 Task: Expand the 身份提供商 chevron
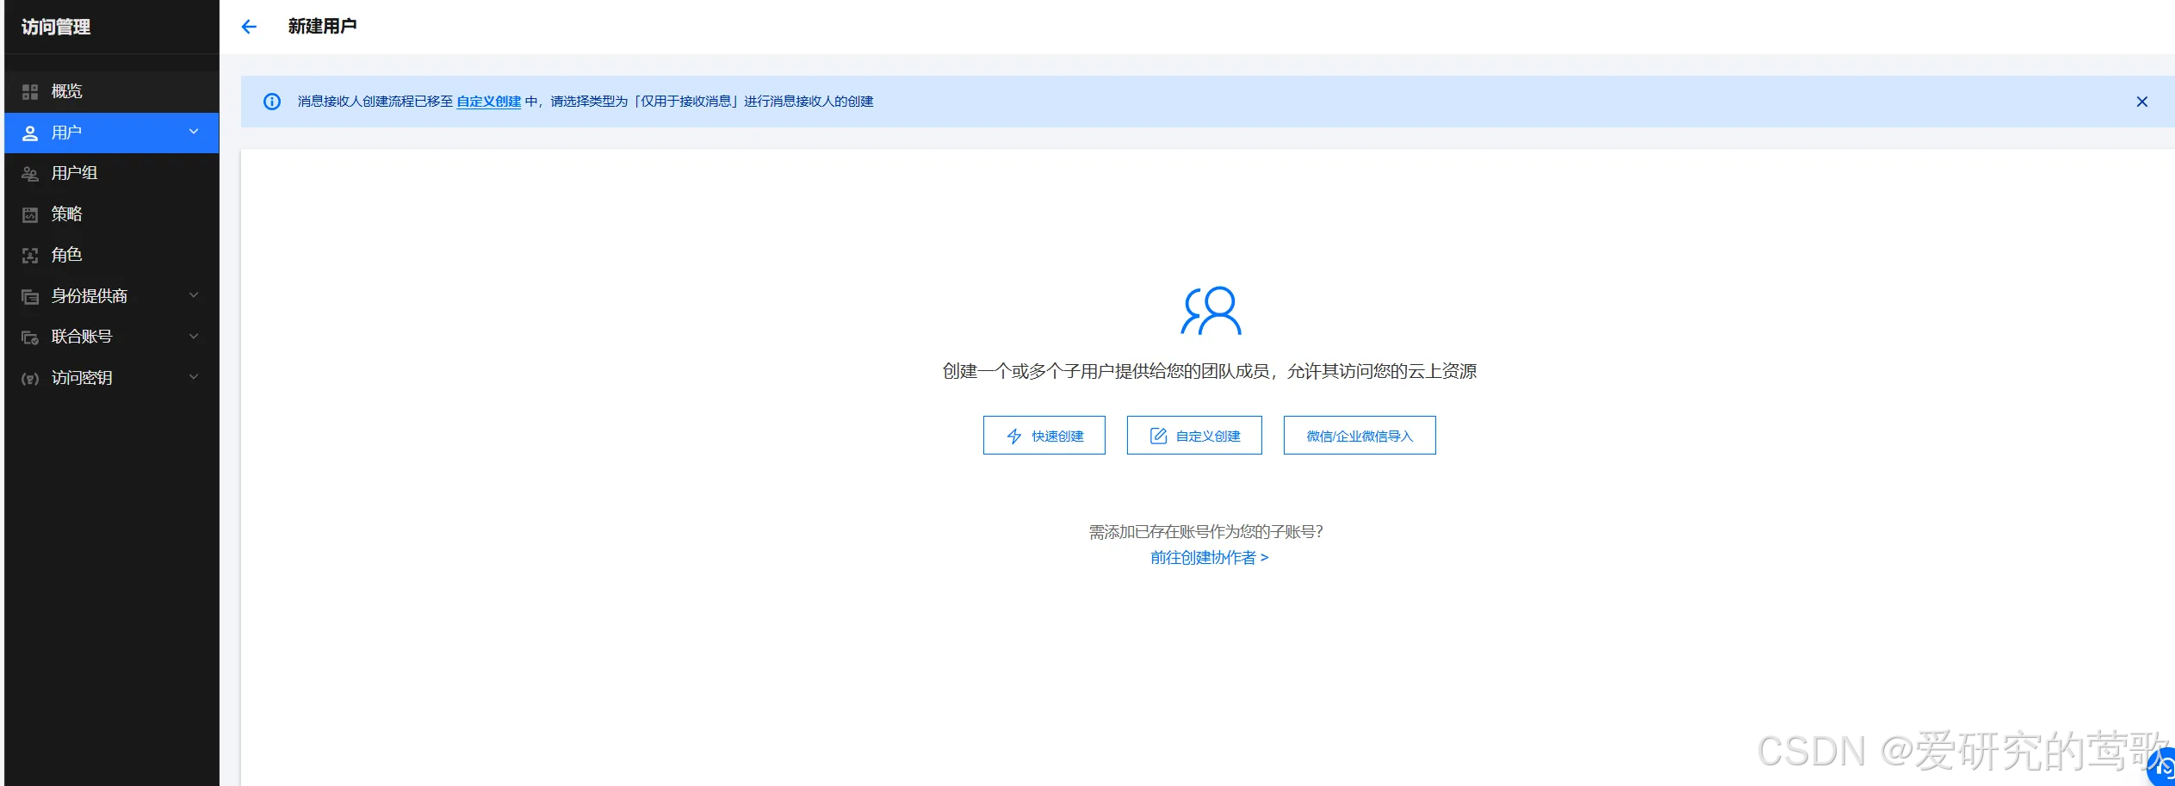click(194, 295)
